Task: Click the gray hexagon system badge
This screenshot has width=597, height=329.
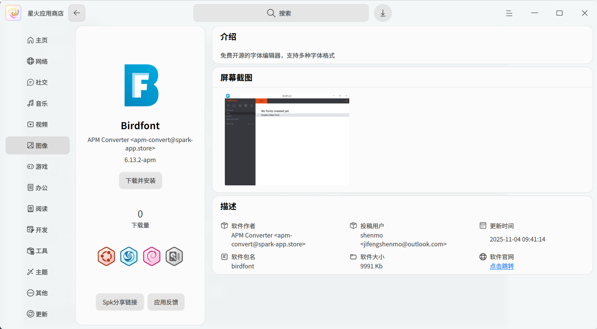Action: coord(174,256)
